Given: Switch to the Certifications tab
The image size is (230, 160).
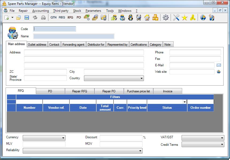Looking at the screenshot, I should click(139, 45).
